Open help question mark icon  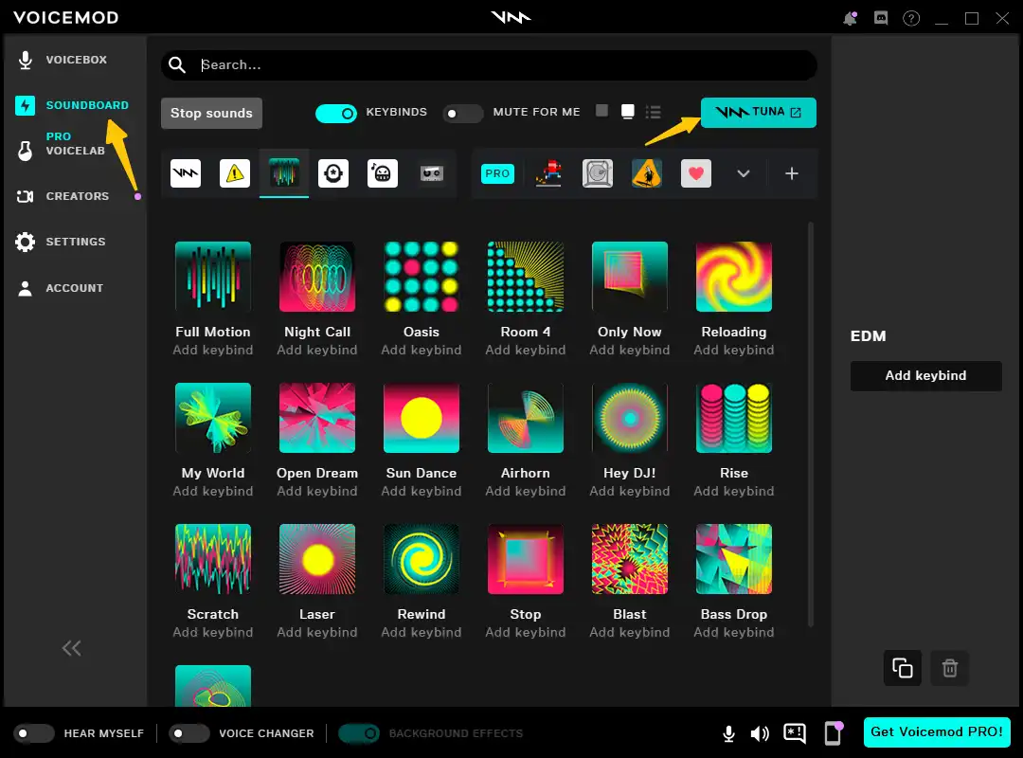click(911, 18)
